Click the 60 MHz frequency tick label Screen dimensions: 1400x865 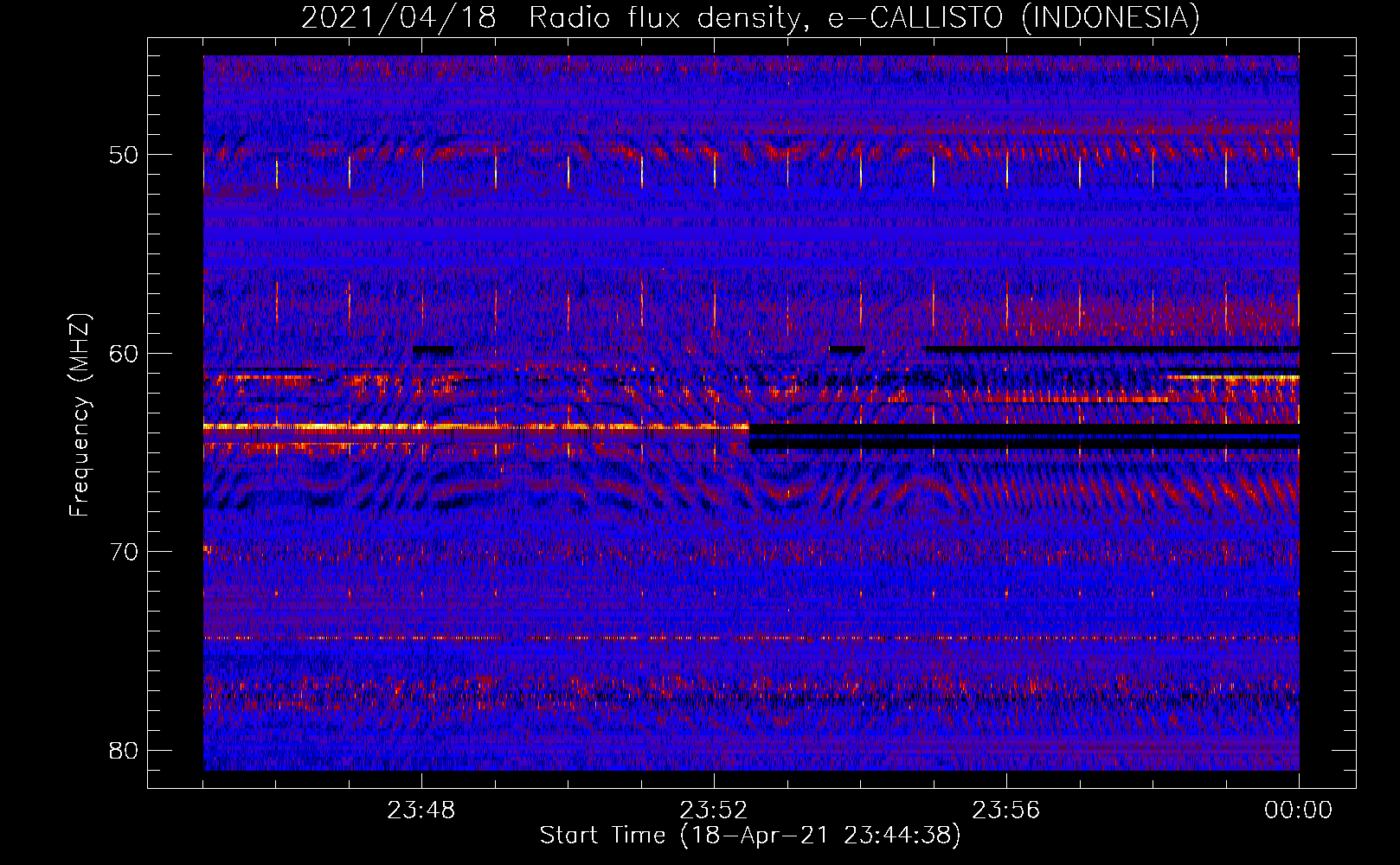[x=125, y=353]
